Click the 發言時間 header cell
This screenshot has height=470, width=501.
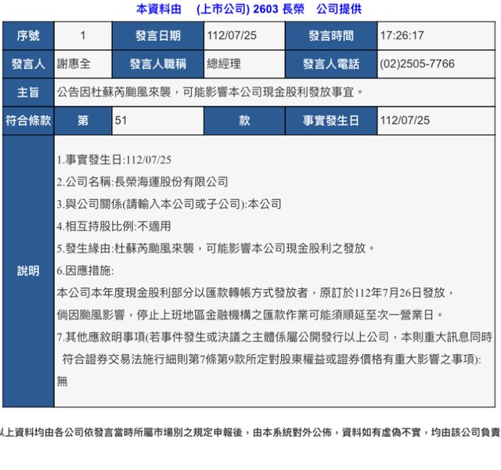(330, 35)
